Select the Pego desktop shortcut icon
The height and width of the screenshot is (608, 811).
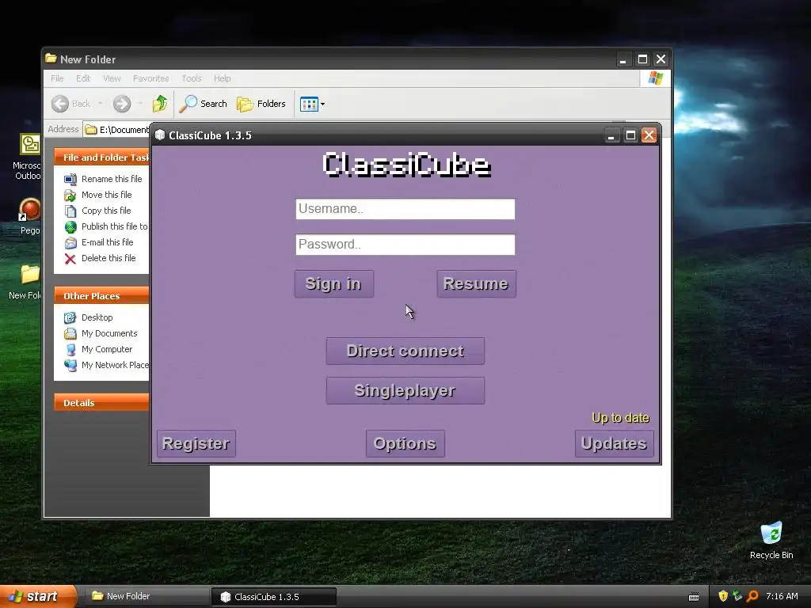point(29,217)
